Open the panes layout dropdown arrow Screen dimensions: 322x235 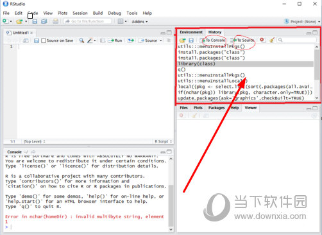(126, 21)
